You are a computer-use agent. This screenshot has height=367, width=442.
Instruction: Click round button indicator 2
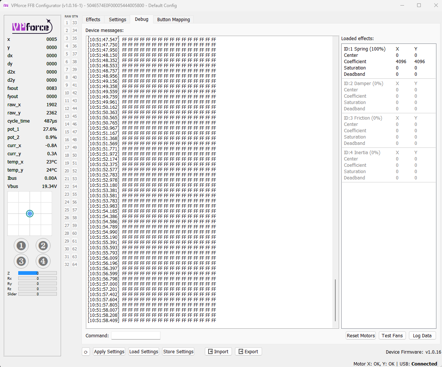pyautogui.click(x=43, y=246)
